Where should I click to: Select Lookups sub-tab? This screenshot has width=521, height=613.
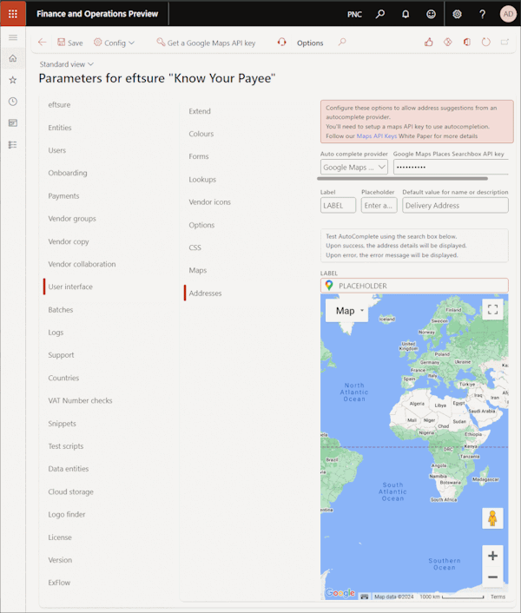click(x=202, y=180)
